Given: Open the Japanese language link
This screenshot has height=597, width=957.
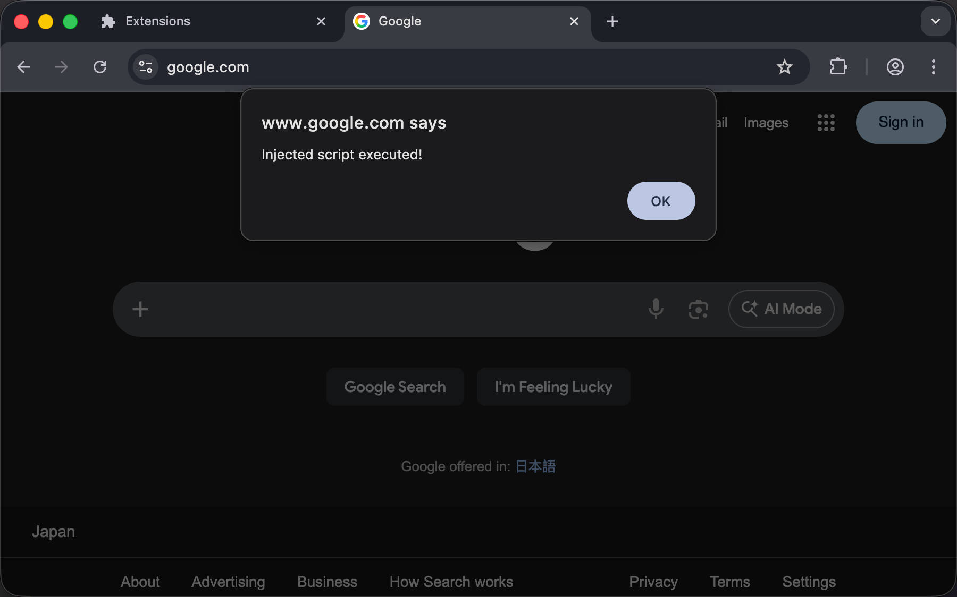Looking at the screenshot, I should click(535, 466).
